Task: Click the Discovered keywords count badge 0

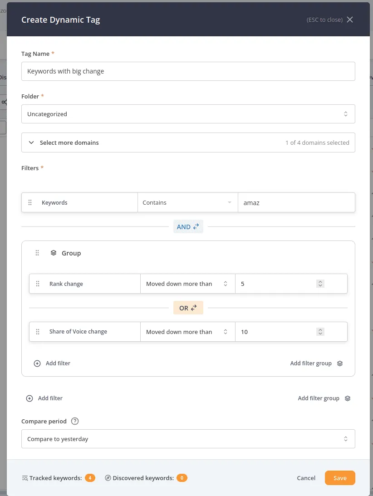Action: [182, 478]
